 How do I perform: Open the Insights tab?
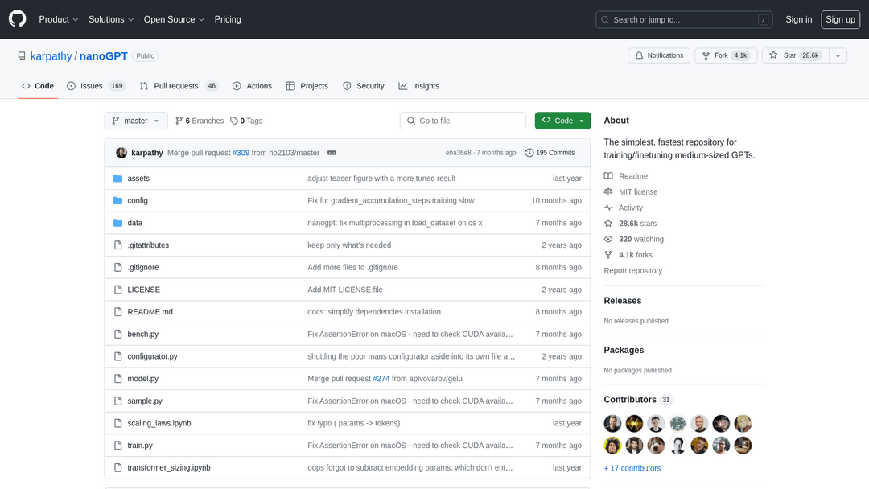point(419,86)
